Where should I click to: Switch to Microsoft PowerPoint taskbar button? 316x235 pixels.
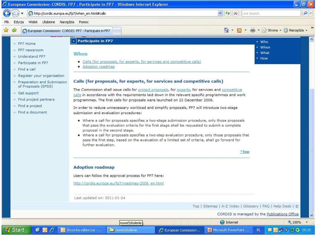(x=229, y=230)
